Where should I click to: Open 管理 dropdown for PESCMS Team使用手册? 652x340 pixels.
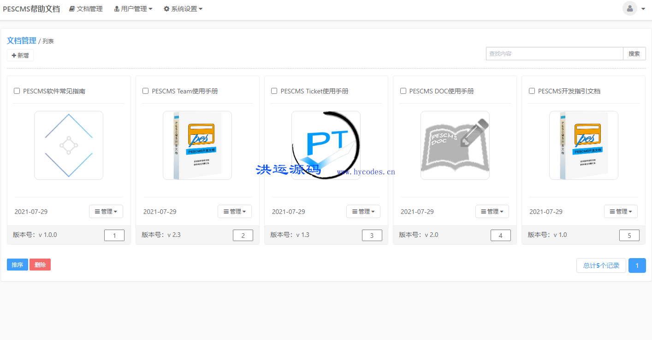click(x=235, y=212)
